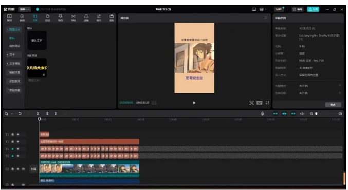348x190 pixels.
Task: Toggle the lock icon on the third text track
Action: (x=13, y=149)
